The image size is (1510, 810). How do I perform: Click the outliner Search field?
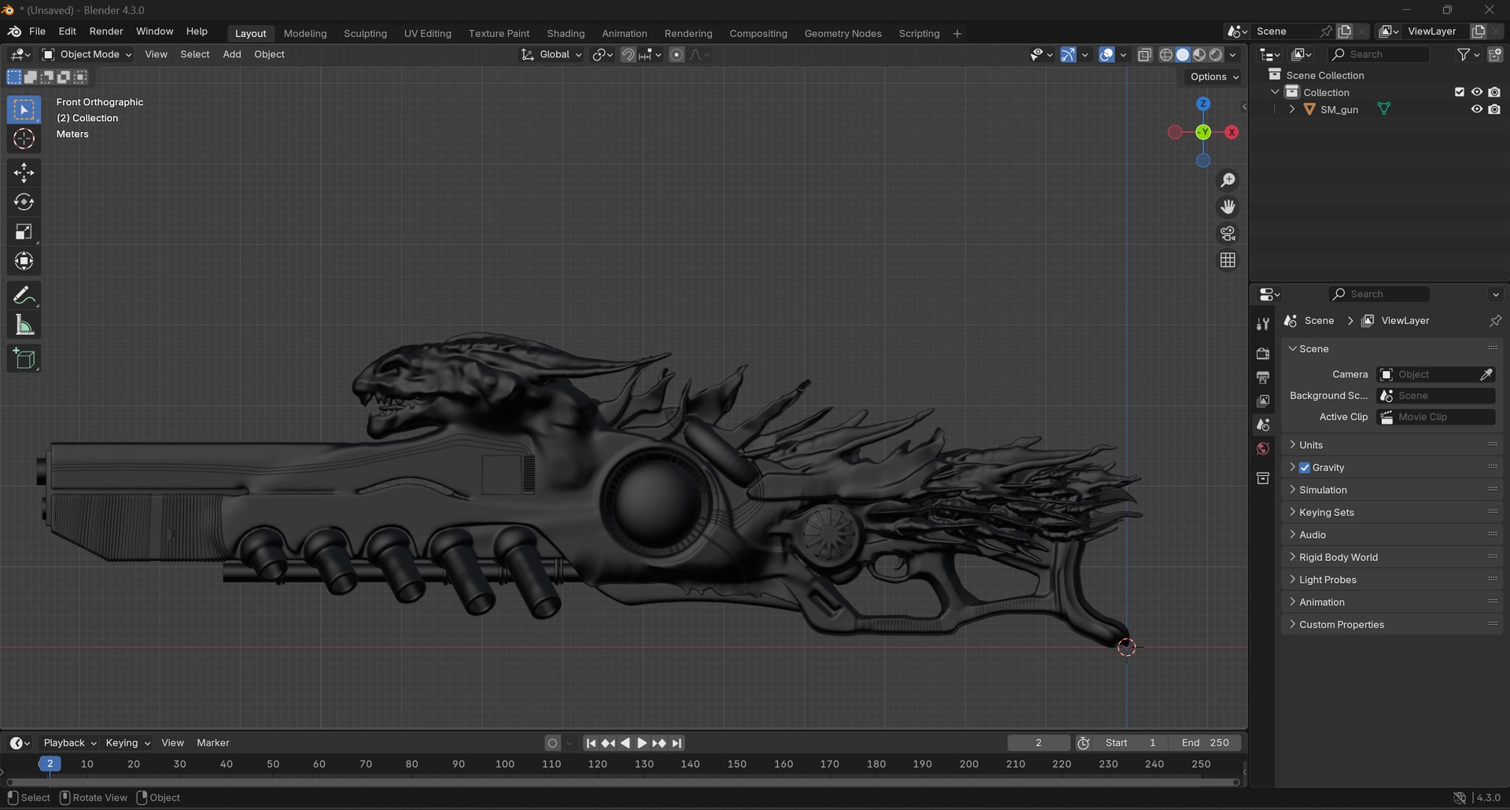(1379, 54)
